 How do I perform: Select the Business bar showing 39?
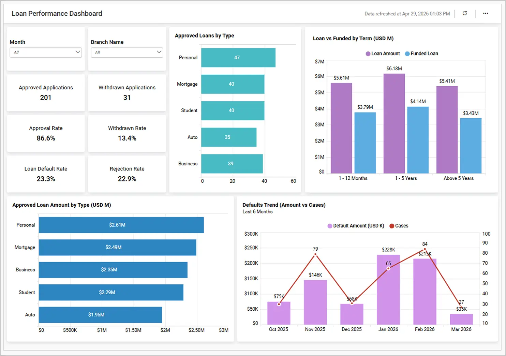point(232,164)
